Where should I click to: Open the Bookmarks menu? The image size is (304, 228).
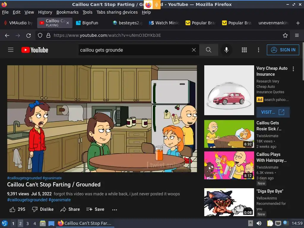(x=67, y=12)
